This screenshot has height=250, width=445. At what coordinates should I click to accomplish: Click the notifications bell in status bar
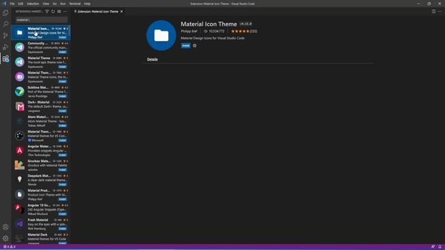click(439, 247)
